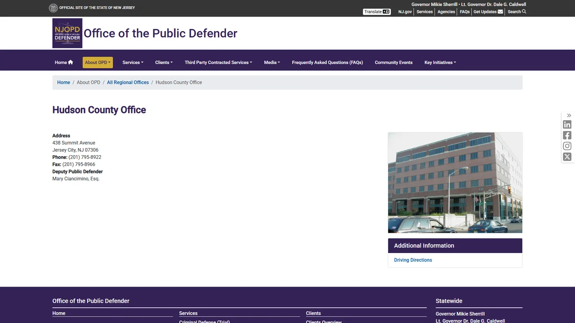The width and height of the screenshot is (575, 323).
Task: Click Governor Mikie Sherrill in footer Statewide
Action: 460,314
